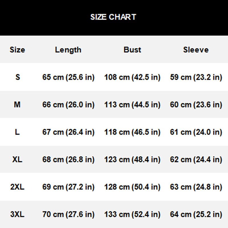Click the 65 cm length value

68,77
